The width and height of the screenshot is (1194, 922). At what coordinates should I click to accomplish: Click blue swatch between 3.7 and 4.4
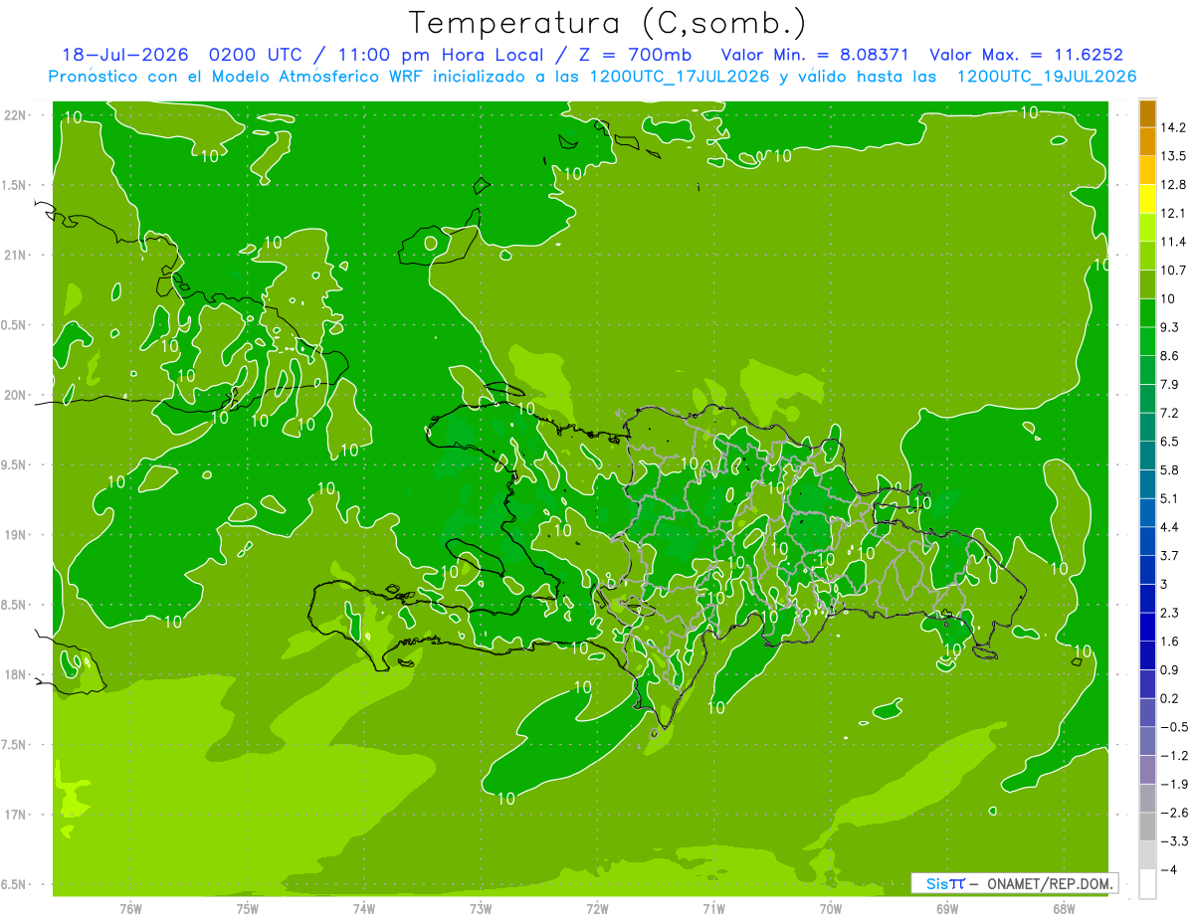point(1147,541)
